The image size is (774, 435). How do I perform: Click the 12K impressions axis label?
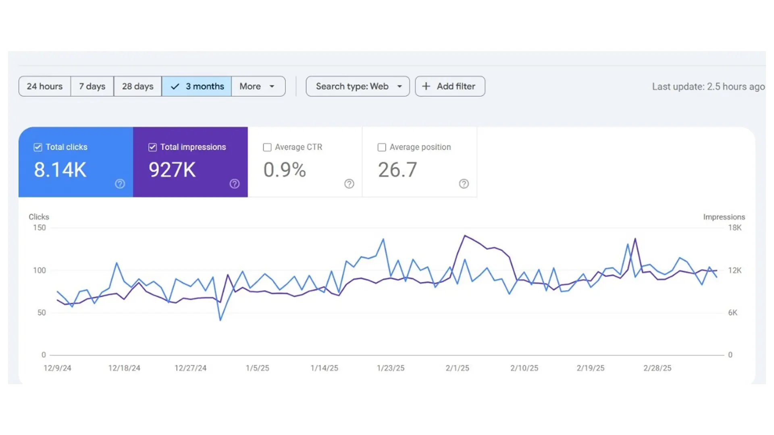[735, 270]
